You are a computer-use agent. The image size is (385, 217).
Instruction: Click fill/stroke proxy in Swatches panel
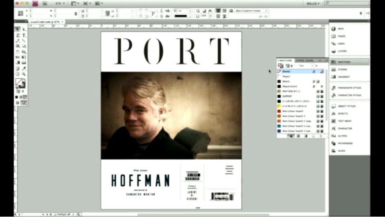tap(280, 65)
